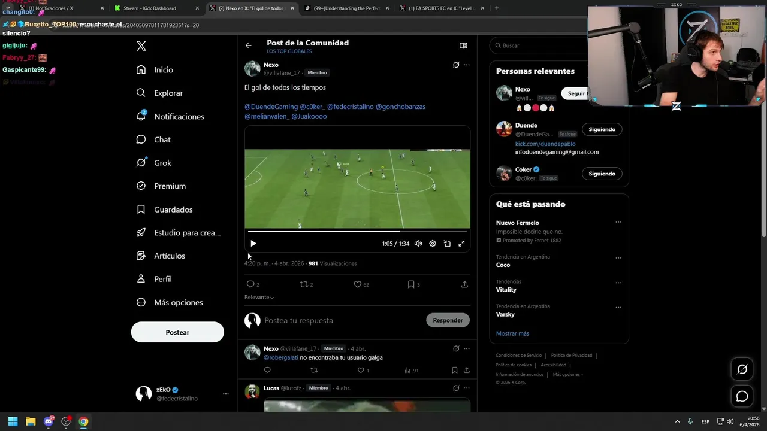Viewport: 767px width, 431px height.
Task: Open options for Nuevo Fermelo promo
Action: click(x=618, y=222)
